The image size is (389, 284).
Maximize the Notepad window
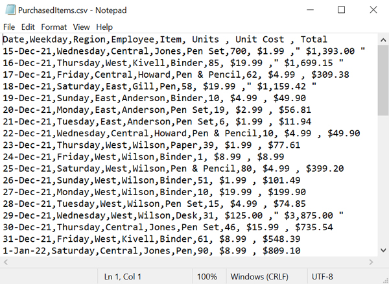coord(342,10)
